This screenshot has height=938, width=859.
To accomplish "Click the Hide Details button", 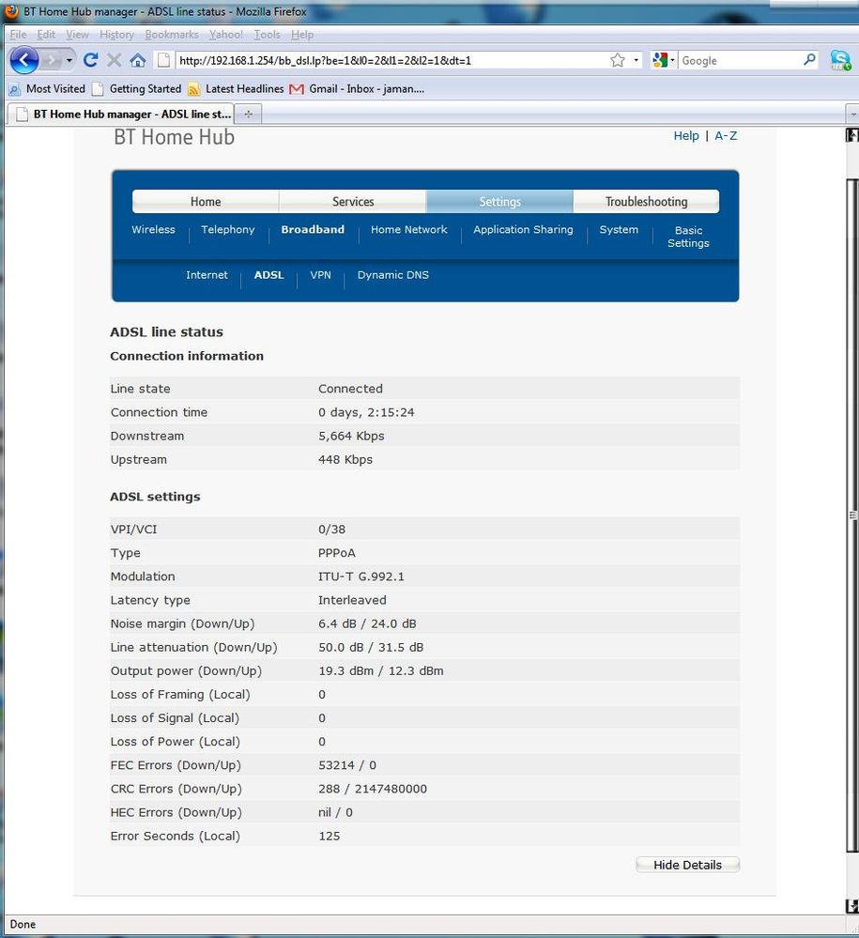I will 687,865.
